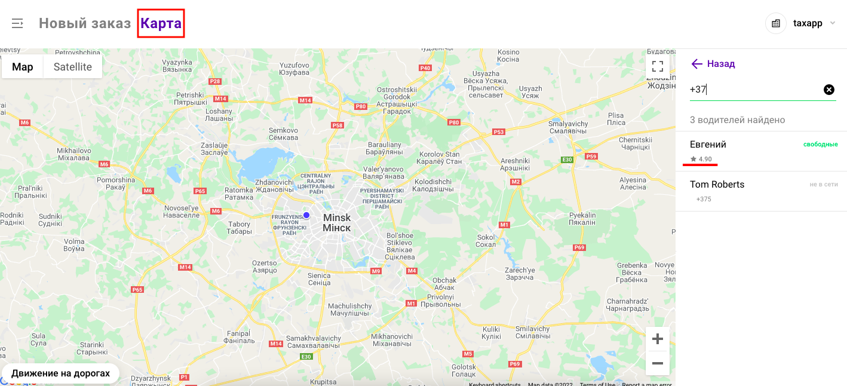Switch map to Map view
Screen dimensions: 847x386
click(x=23, y=67)
